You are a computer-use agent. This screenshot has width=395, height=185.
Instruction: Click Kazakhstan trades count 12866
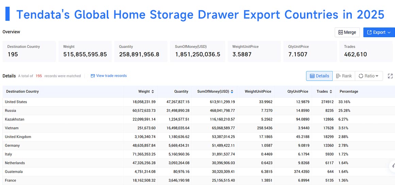click(x=328, y=119)
